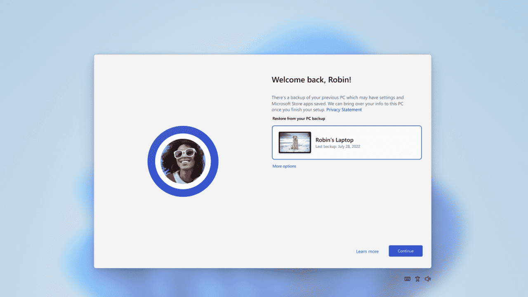Viewport: 528px width, 297px height.
Task: Adjust sound via the speaker tray icon
Action: [x=428, y=278]
